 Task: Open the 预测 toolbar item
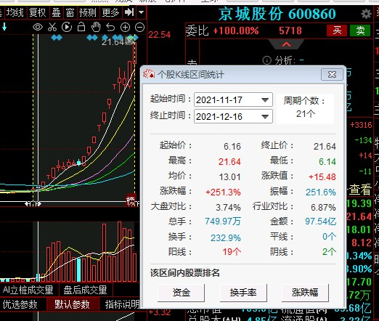[88, 12]
